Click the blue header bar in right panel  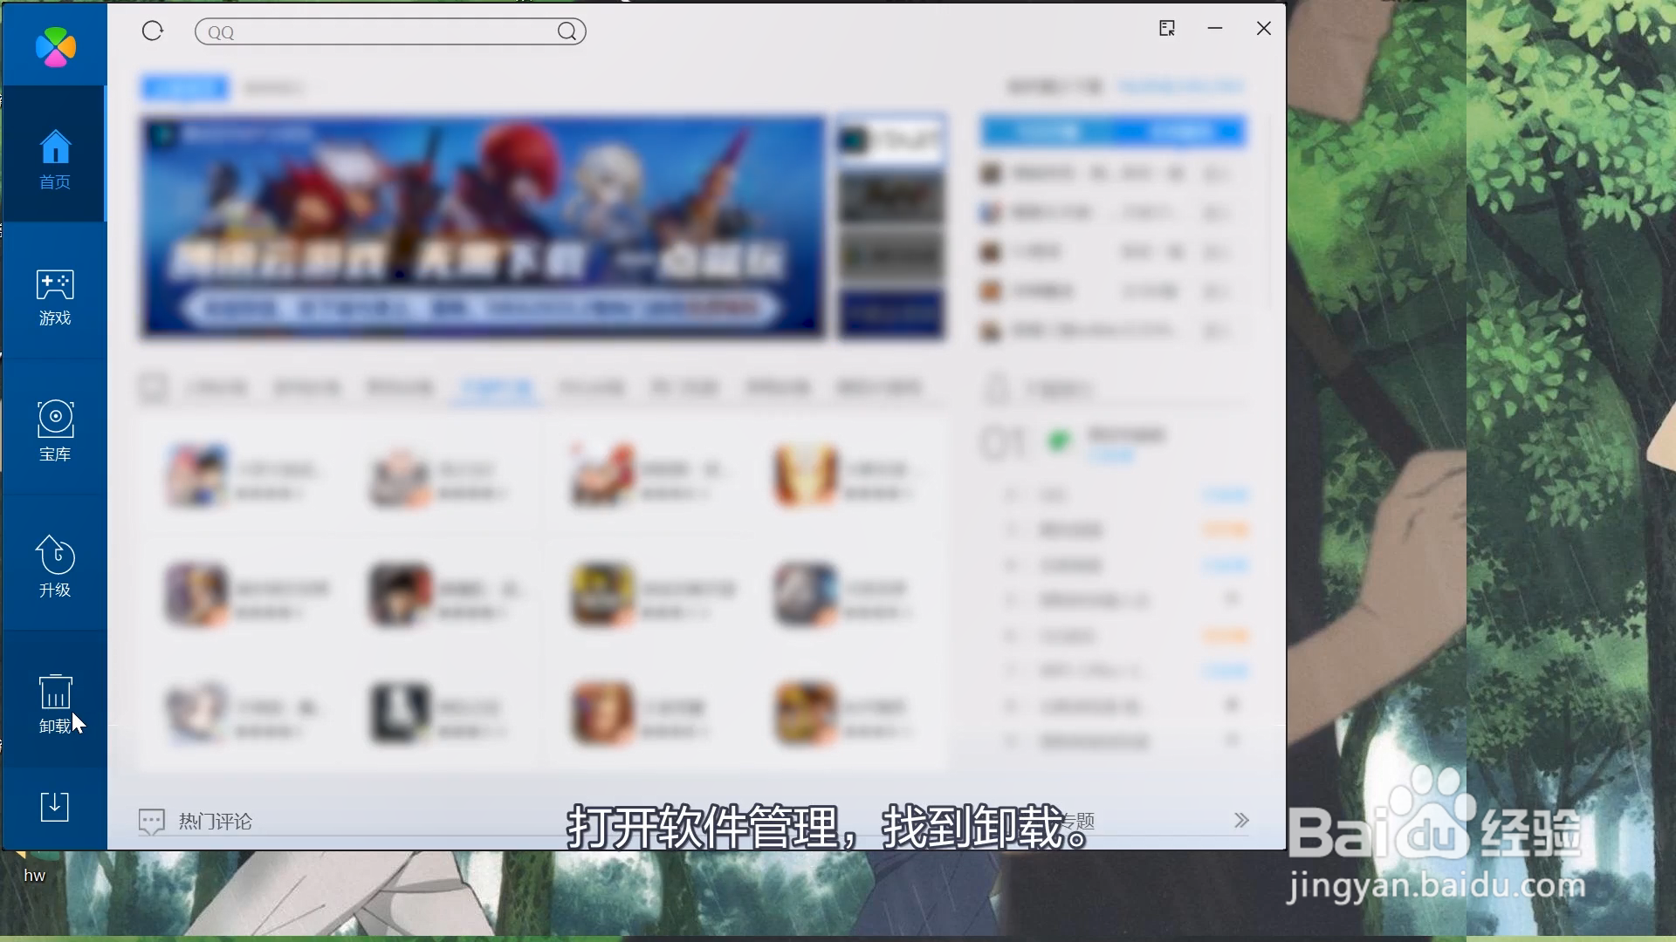[1113, 132]
